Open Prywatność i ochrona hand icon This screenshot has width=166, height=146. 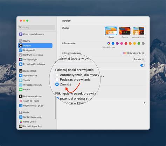21,64
